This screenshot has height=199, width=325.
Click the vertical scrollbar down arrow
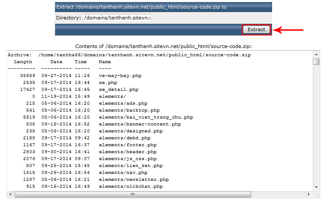point(316,187)
